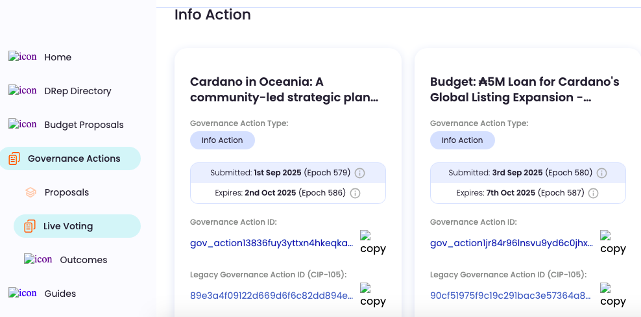Open Budget Proposals page
The height and width of the screenshot is (317, 641).
click(84, 125)
